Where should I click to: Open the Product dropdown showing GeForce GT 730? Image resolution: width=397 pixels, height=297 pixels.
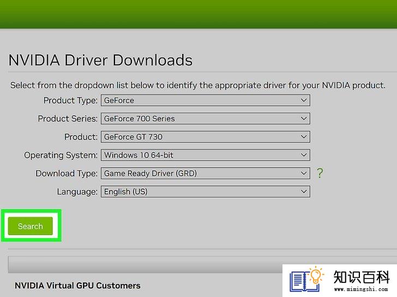(206, 137)
